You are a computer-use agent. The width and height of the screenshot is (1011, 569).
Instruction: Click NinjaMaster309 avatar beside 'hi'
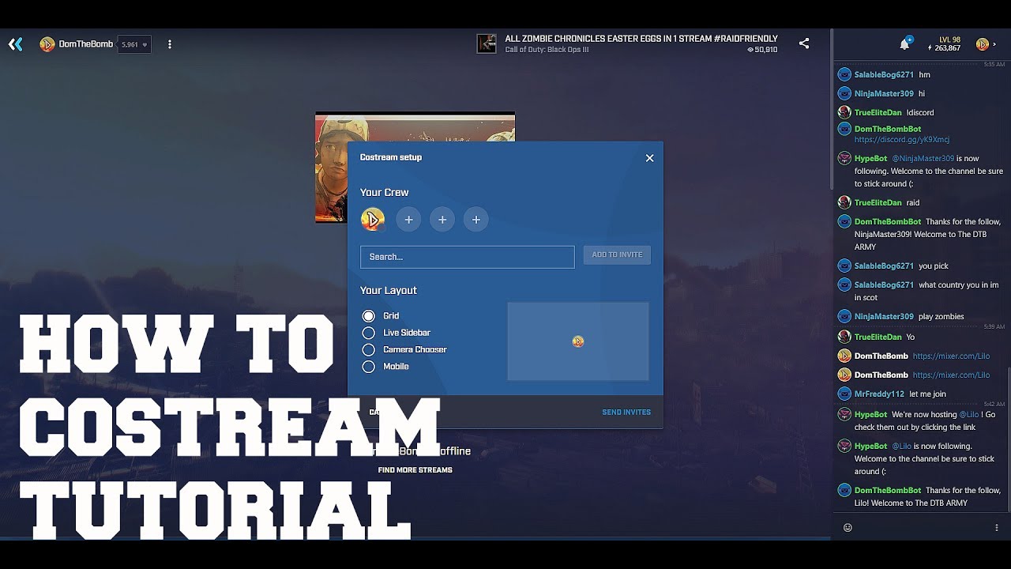click(x=844, y=93)
